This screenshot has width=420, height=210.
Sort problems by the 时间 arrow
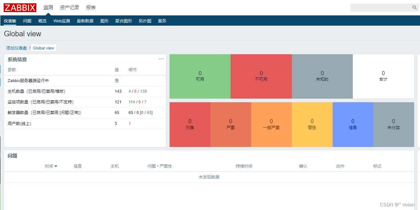(56, 166)
